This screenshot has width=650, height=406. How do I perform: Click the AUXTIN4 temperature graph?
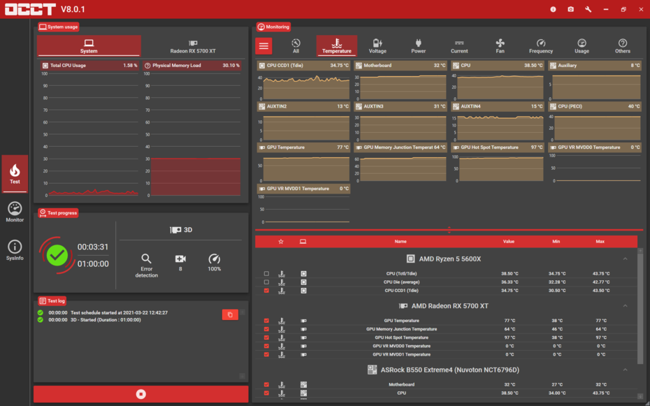(x=497, y=122)
